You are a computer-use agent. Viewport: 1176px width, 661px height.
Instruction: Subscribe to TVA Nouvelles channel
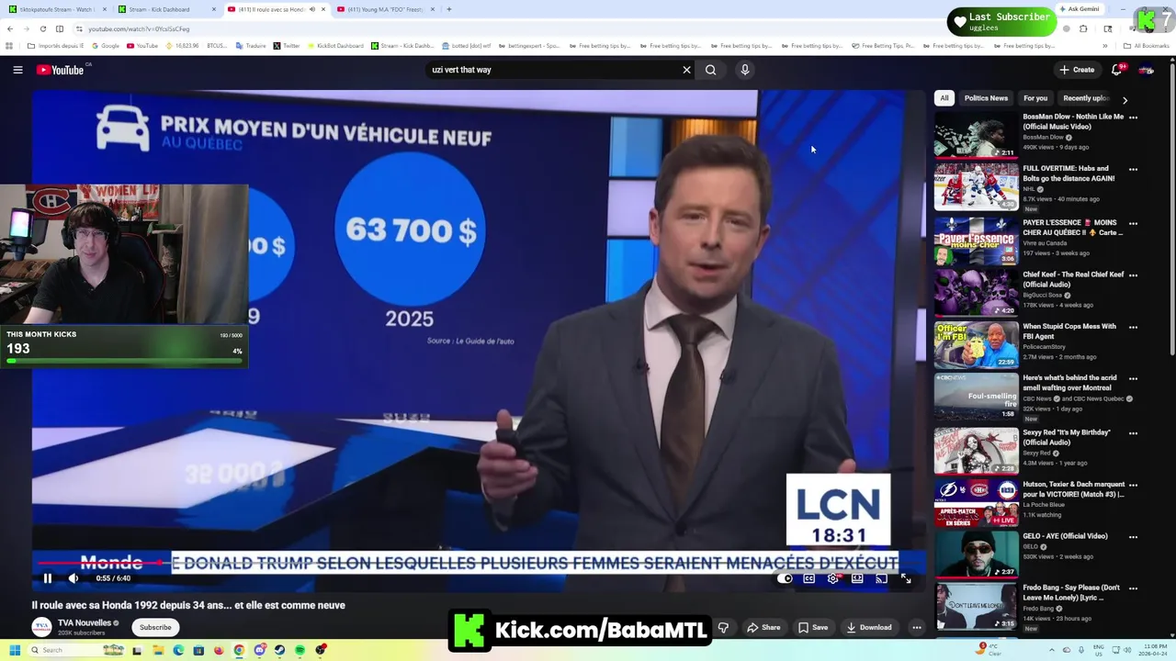point(155,627)
